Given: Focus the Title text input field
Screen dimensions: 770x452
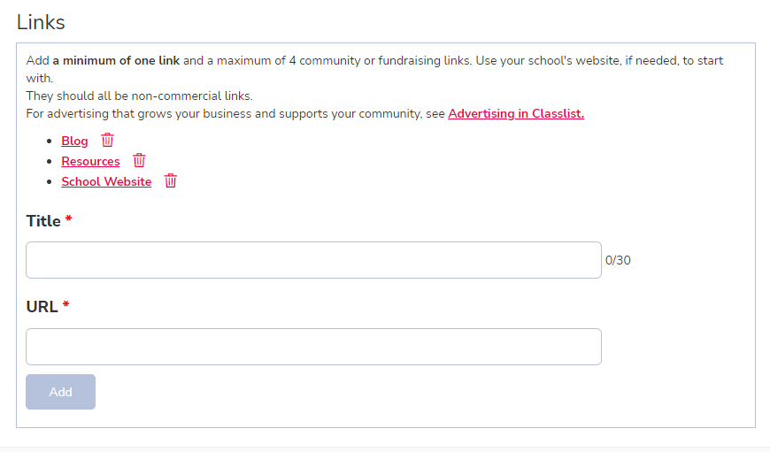Looking at the screenshot, I should point(314,260).
